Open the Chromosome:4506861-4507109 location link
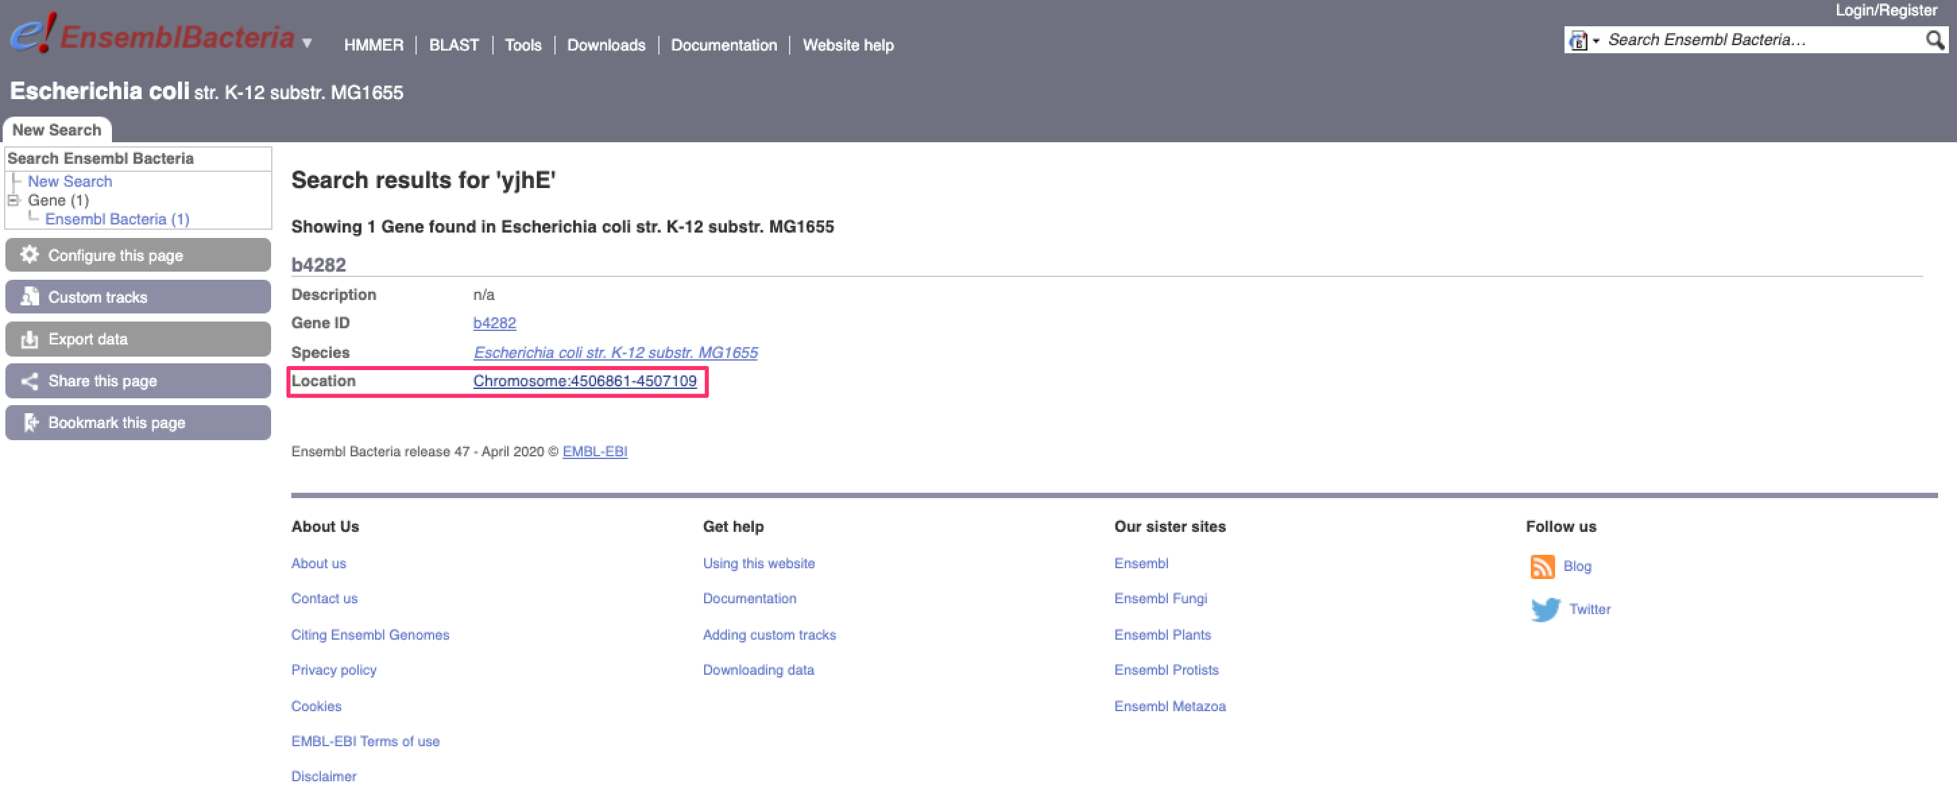 [585, 381]
